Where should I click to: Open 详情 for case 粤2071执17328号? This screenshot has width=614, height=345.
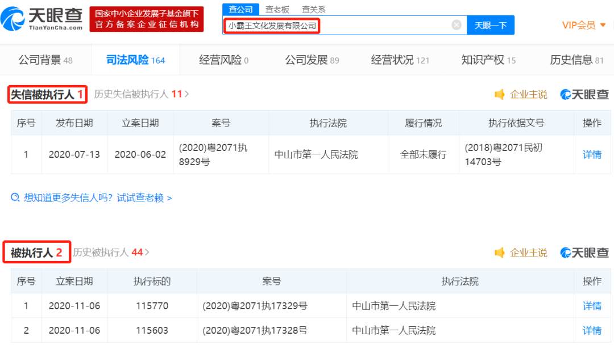pyautogui.click(x=592, y=330)
